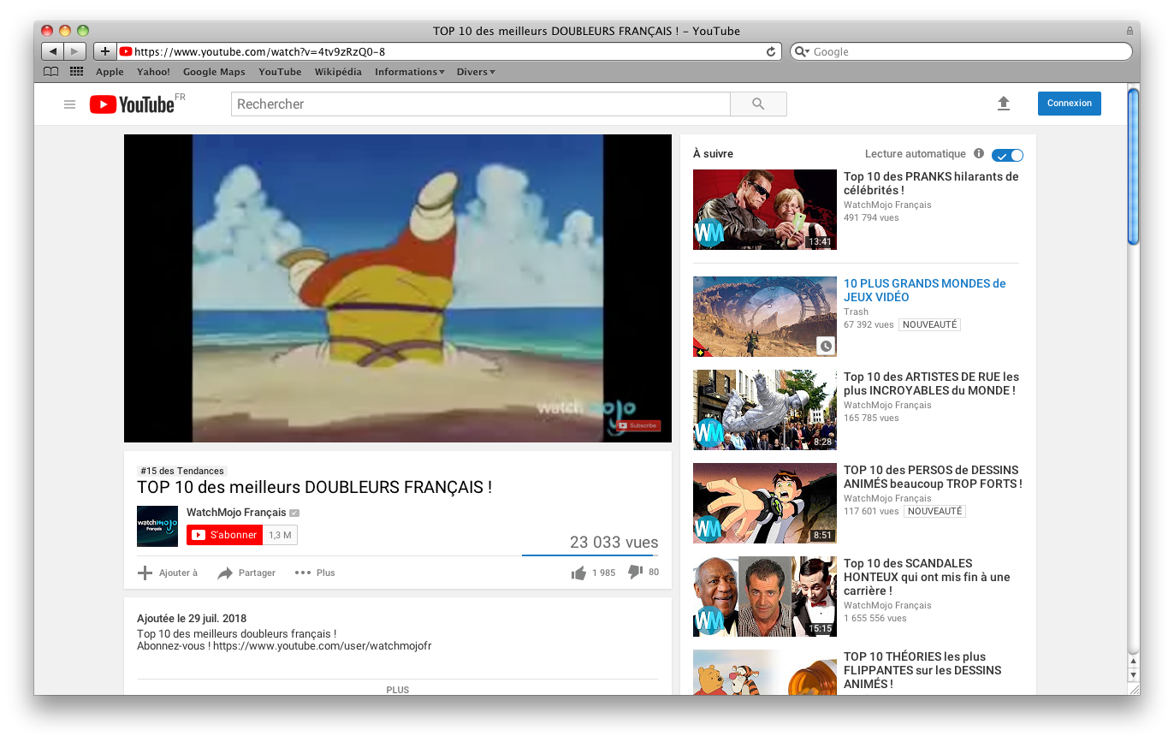The height and width of the screenshot is (742, 1174).
Task: Click the upload video arrow icon
Action: tap(1004, 104)
